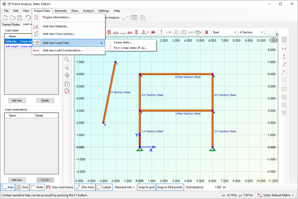The height and width of the screenshot is (199, 298).
Task: Select the roller support tool
Action: (x=130, y=32)
